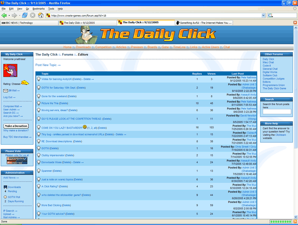Click the Make a Donation button
Viewport: 298px width, 225px height.
[x=16, y=126]
